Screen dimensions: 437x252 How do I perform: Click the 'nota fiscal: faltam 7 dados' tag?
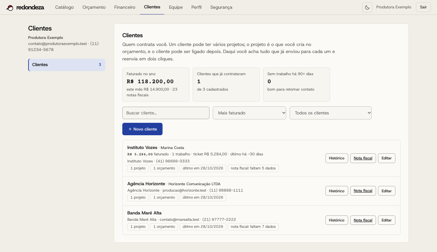click(x=253, y=227)
